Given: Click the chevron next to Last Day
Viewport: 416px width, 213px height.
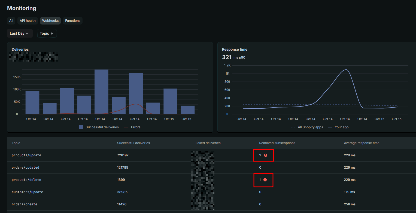Looking at the screenshot, I should (27, 34).
